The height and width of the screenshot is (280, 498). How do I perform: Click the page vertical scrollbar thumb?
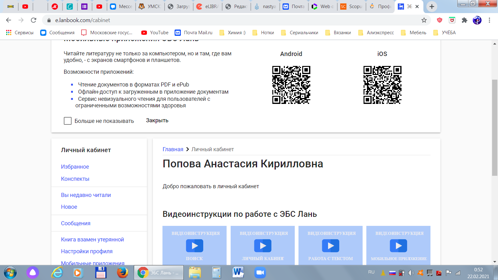[495, 128]
